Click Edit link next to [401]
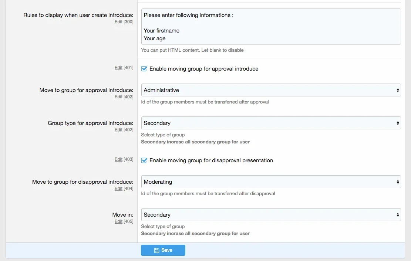Image resolution: width=411 pixels, height=261 pixels. pos(118,68)
